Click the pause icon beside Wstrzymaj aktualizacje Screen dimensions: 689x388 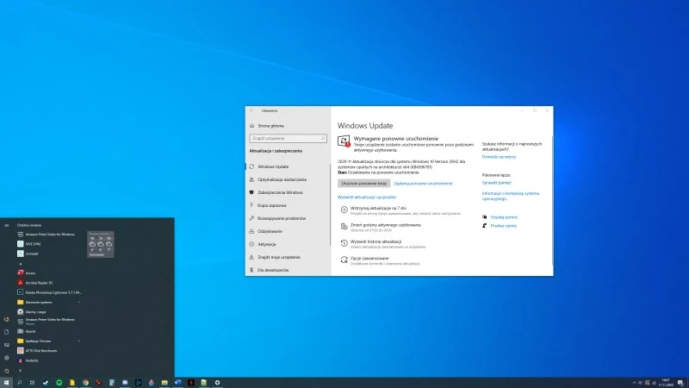(x=344, y=210)
